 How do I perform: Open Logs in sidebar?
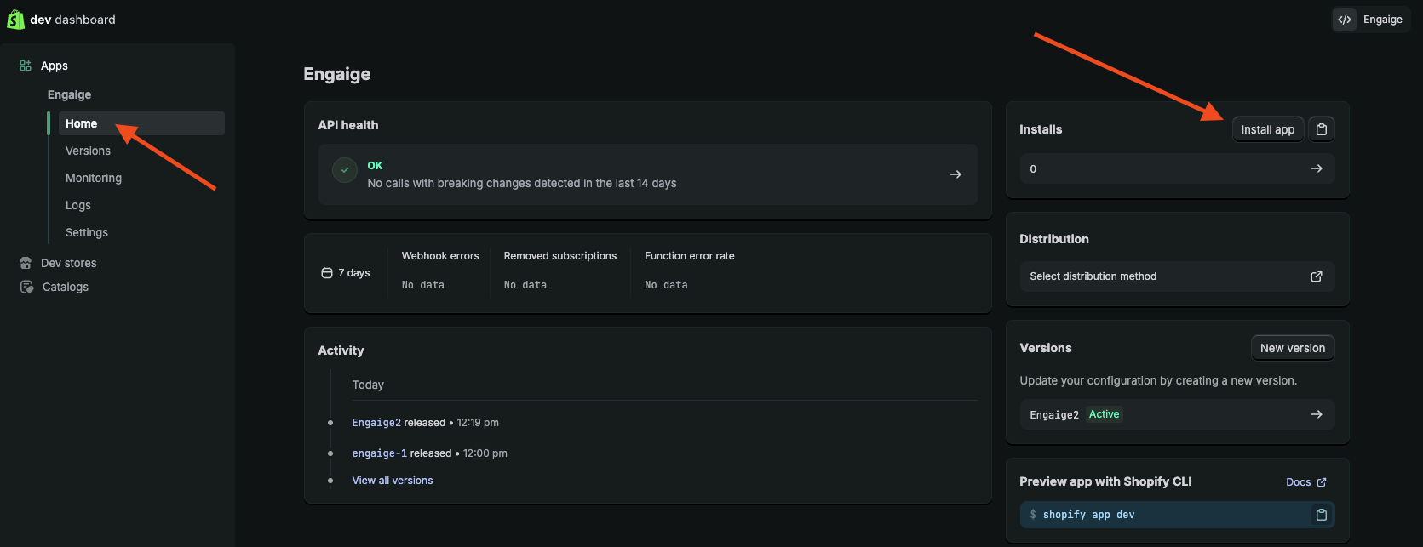pos(78,205)
